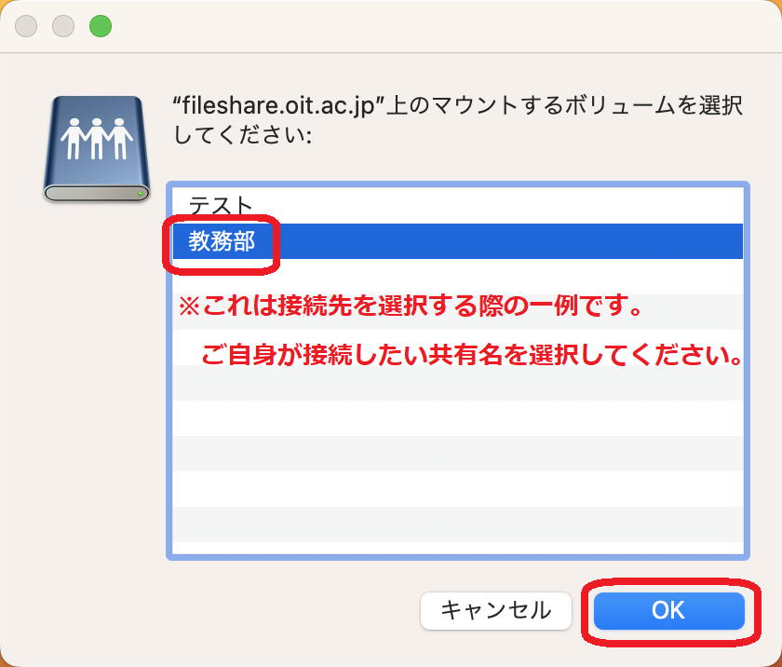Screen dimensions: 782x667
Task: Click the empty title bar area
Action: [x=438, y=26]
